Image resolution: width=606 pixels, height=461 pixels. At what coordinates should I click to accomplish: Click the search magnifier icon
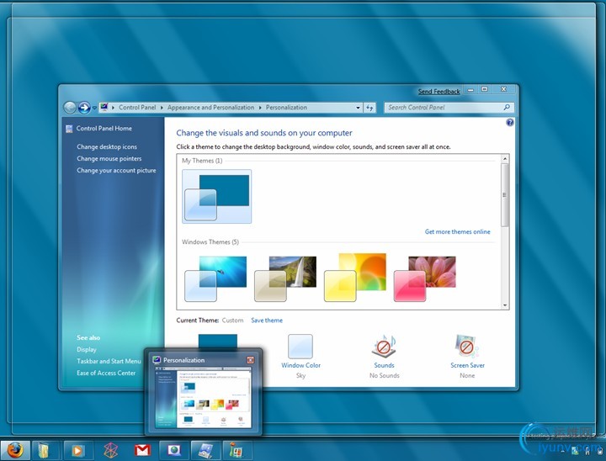point(507,107)
